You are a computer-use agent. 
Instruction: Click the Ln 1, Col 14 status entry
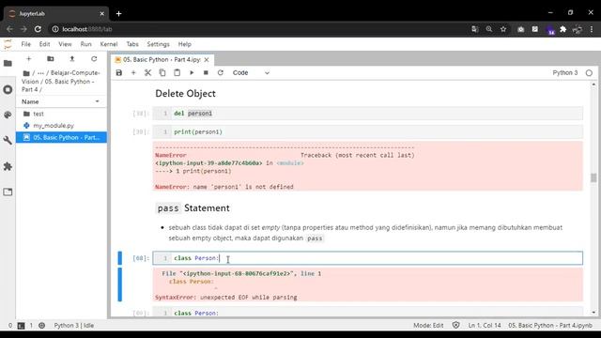click(x=485, y=326)
